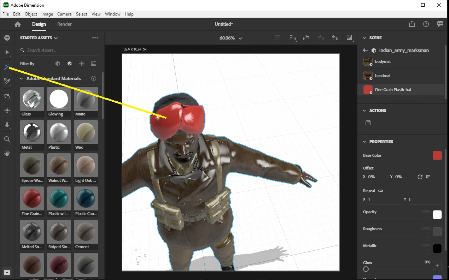Choose the Cement material thumbnail
This screenshot has width=449, height=280.
[x=86, y=235]
